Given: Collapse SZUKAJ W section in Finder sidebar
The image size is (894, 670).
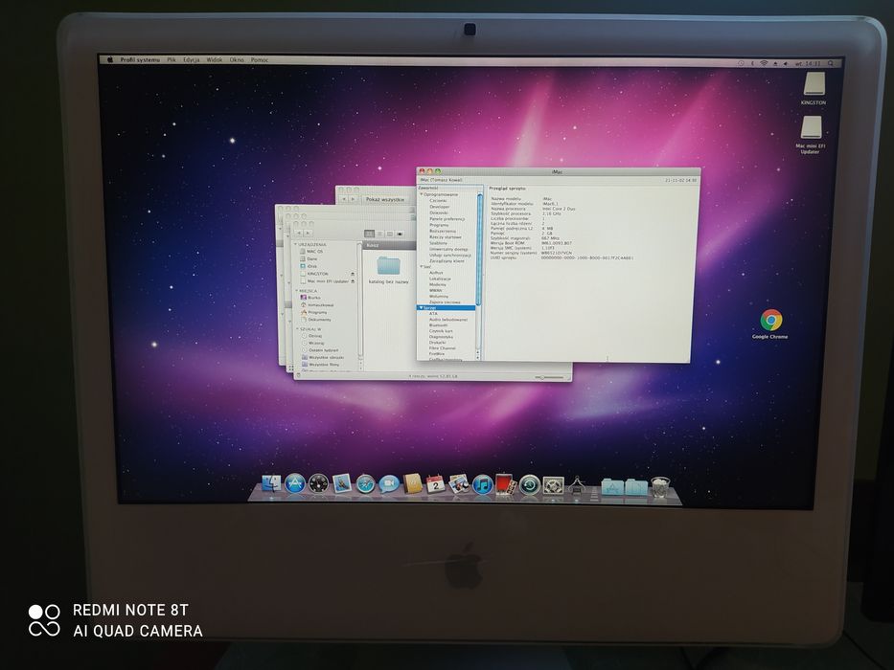Looking at the screenshot, I should (296, 329).
